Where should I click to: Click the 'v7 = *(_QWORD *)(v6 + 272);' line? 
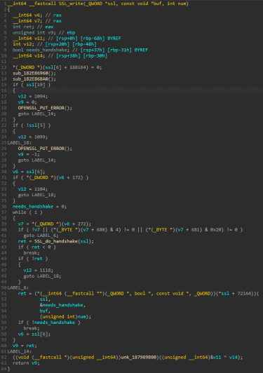[x=55, y=224]
